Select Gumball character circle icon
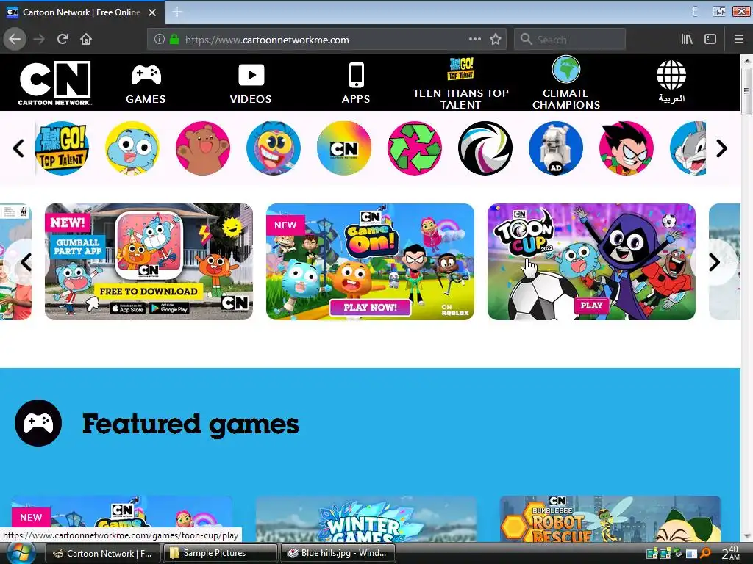Viewport: 753px width, 564px height. (x=132, y=148)
